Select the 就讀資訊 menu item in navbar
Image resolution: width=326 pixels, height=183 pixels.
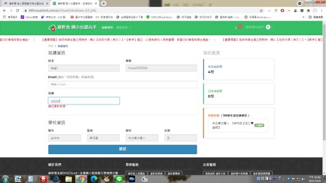[x=107, y=27]
